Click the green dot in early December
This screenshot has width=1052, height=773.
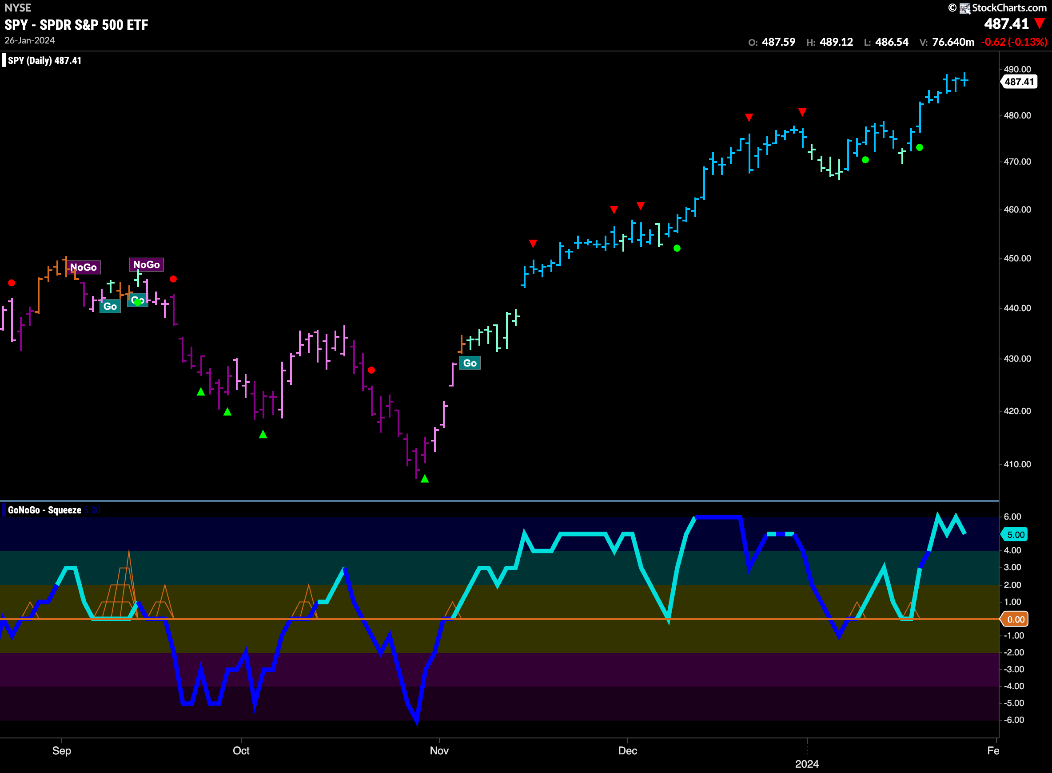click(x=677, y=248)
